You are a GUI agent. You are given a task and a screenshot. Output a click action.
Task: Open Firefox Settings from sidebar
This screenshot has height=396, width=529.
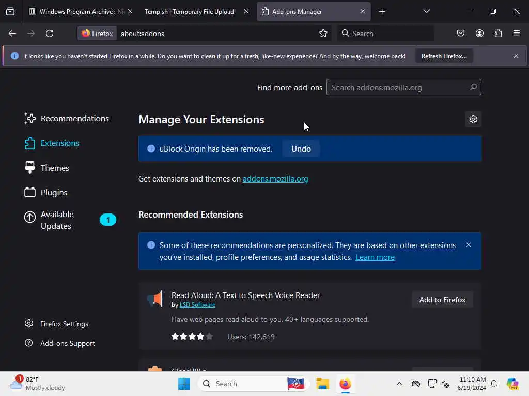point(57,324)
